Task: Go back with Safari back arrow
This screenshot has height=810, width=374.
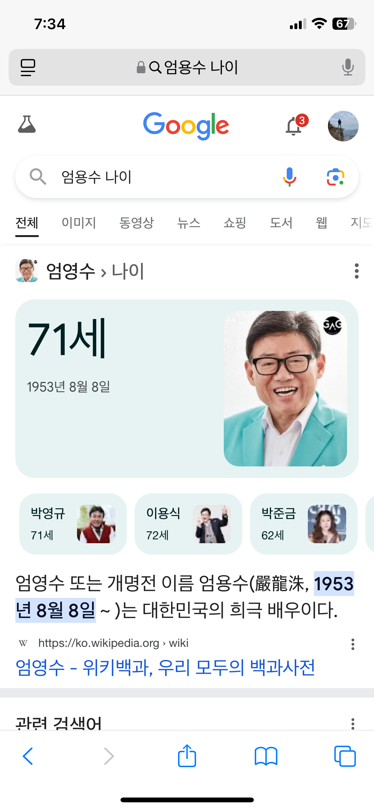Action: tap(28, 756)
